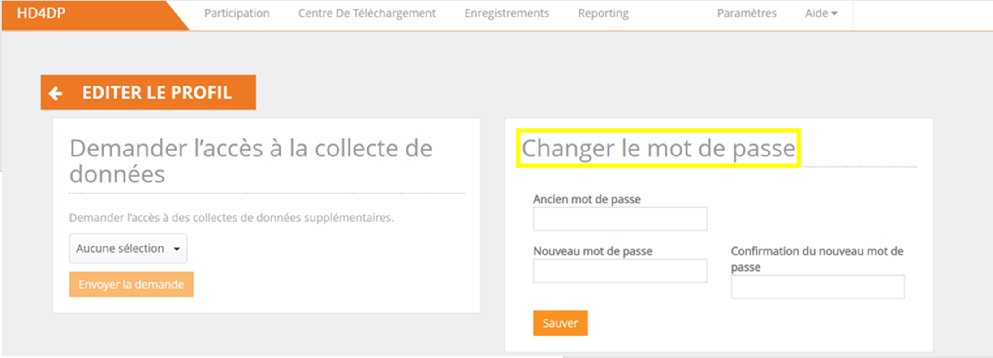Open the Participation menu item
Image resolution: width=993 pixels, height=358 pixels.
point(237,13)
